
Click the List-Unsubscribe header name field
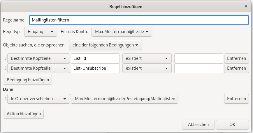[95, 68]
